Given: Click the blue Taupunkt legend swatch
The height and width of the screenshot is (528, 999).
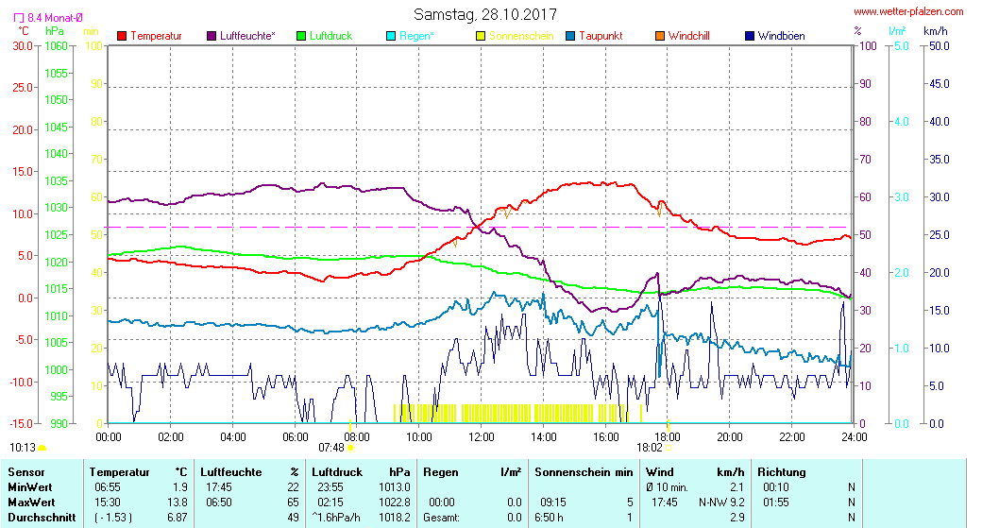Looking at the screenshot, I should click(x=570, y=36).
